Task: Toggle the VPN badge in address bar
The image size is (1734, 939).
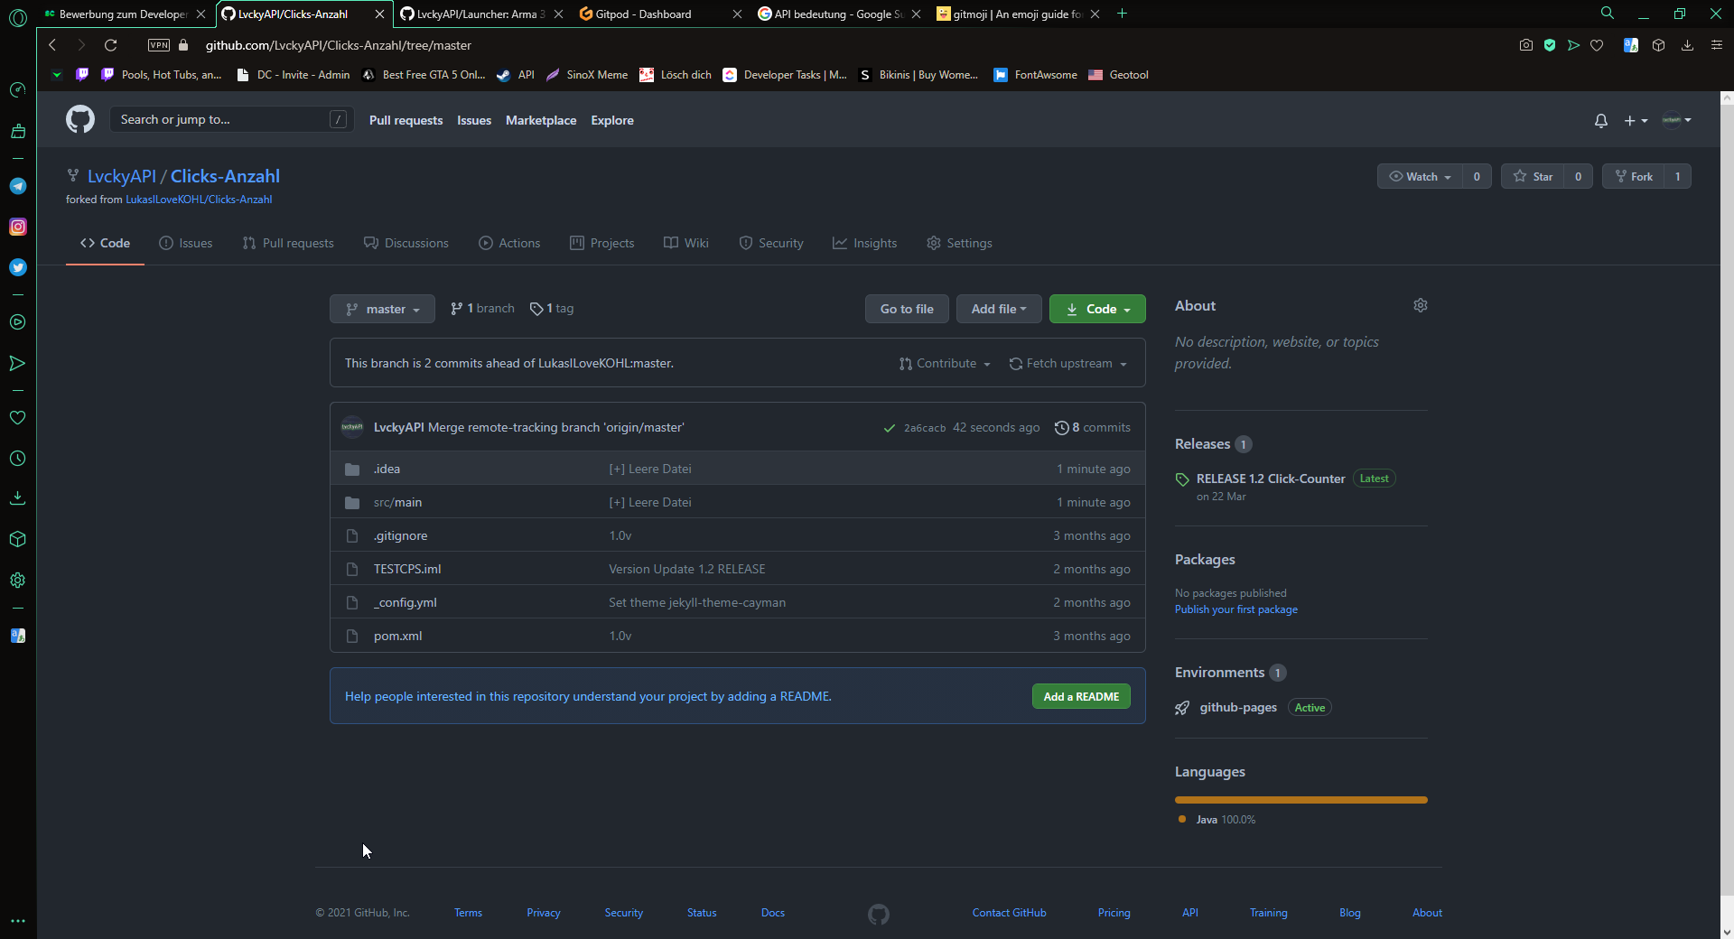Action: 159,45
